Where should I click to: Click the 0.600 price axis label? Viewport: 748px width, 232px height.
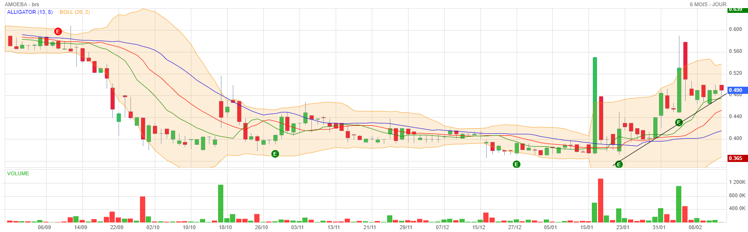pyautogui.click(x=735, y=30)
